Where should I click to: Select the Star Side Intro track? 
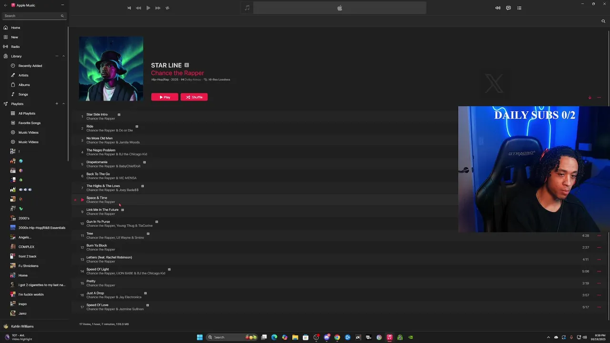coord(341,116)
